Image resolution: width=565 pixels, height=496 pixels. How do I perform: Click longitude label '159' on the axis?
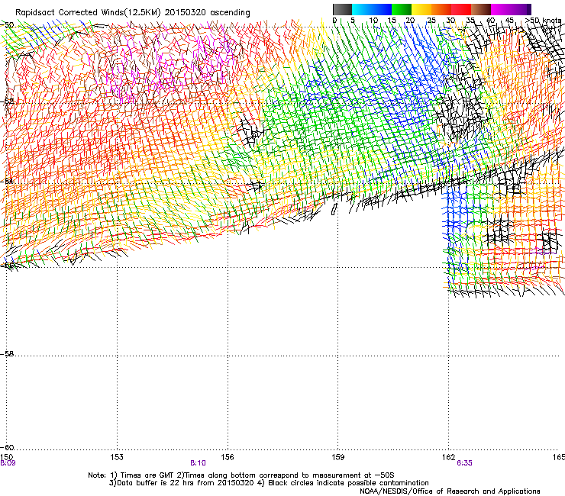(338, 457)
